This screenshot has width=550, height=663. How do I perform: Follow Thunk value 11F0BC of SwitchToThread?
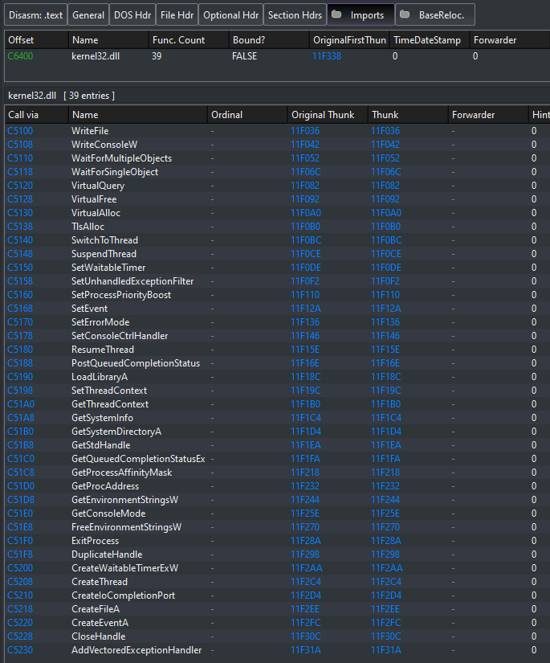point(386,240)
